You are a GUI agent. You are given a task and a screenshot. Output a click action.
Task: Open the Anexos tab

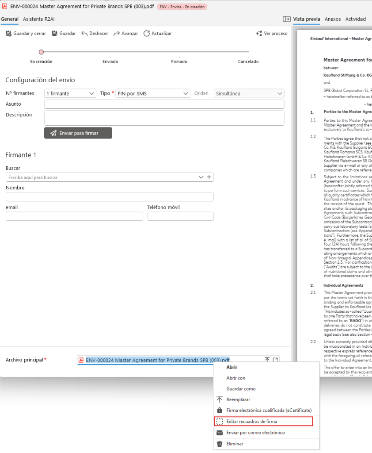(x=333, y=19)
